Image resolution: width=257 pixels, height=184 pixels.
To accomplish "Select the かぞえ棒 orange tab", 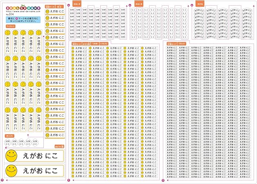I will tap(86, 44).
